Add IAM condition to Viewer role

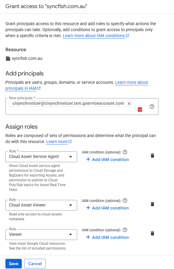[108, 238]
